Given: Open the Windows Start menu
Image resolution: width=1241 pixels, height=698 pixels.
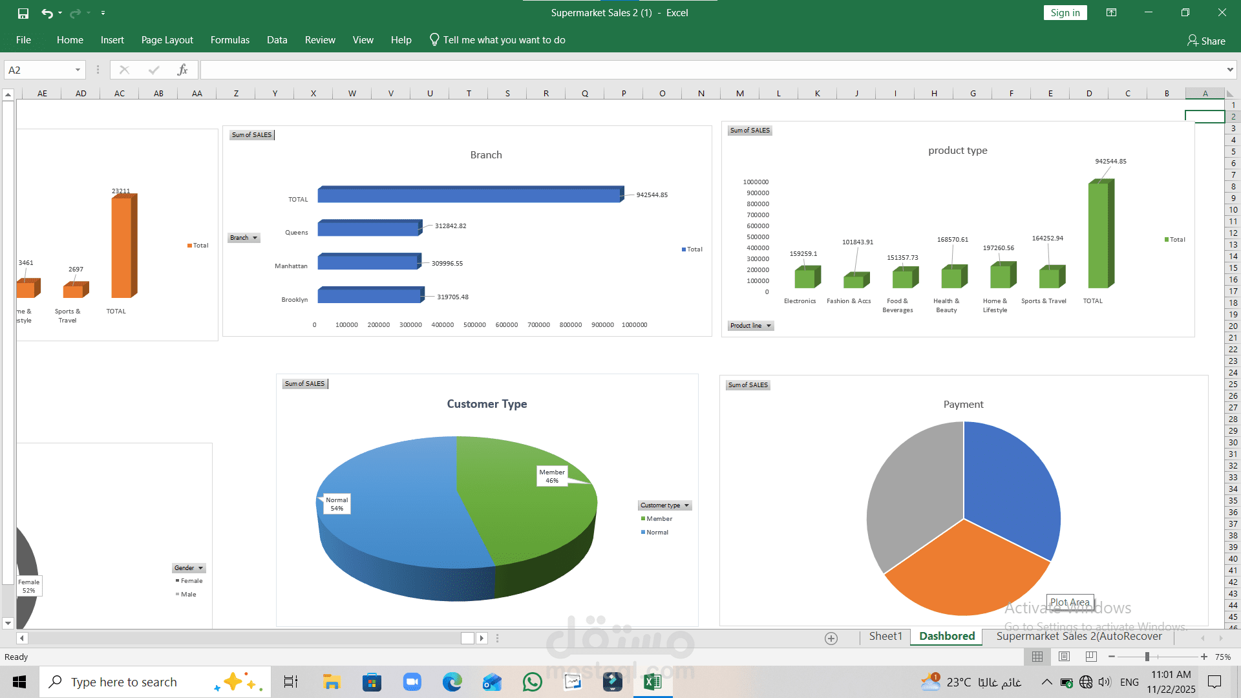Looking at the screenshot, I should click(19, 682).
